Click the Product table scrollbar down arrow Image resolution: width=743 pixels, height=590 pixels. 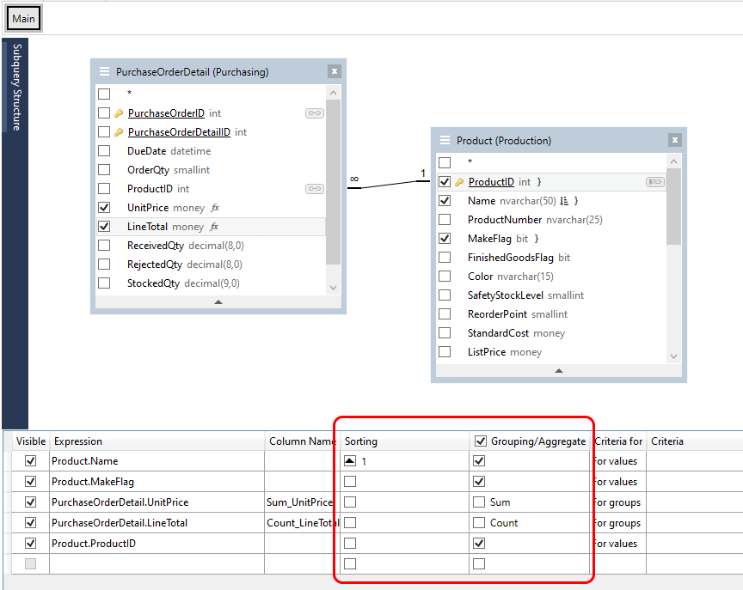(x=674, y=354)
